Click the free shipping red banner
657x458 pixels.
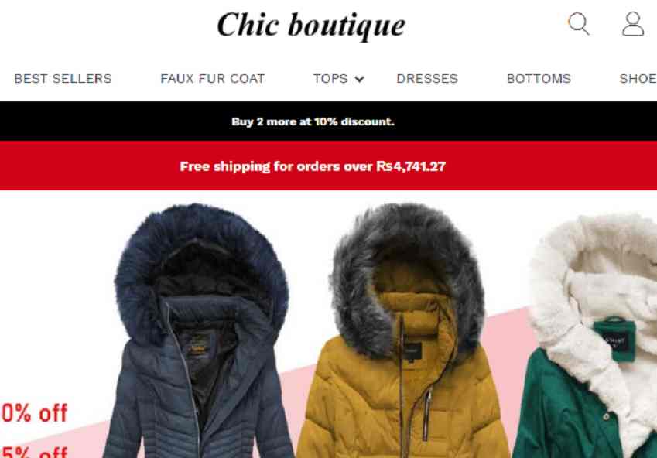pos(328,166)
